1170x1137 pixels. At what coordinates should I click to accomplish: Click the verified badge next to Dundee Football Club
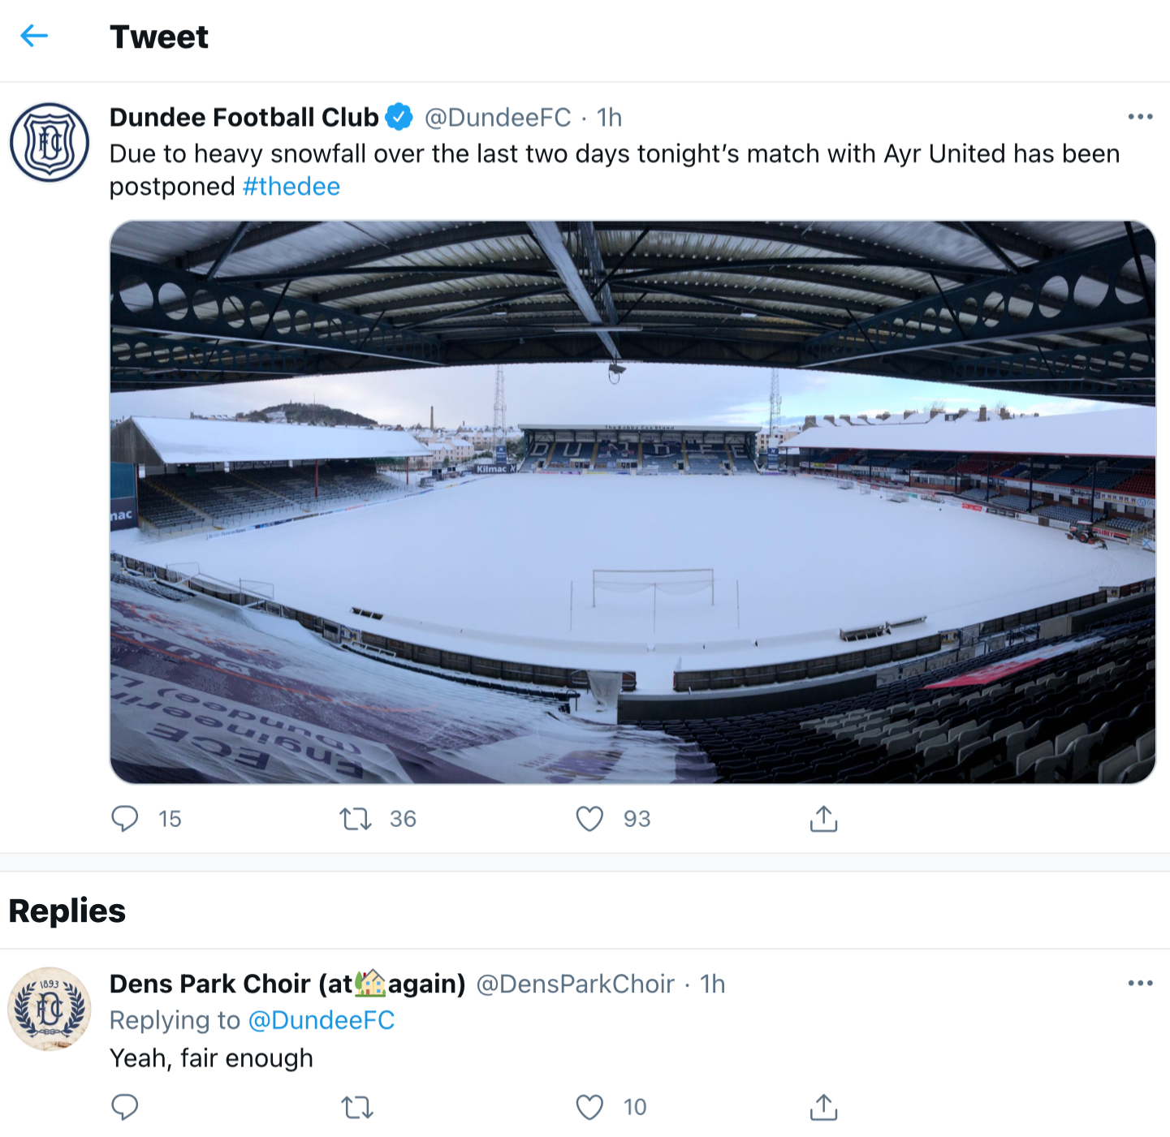(399, 118)
